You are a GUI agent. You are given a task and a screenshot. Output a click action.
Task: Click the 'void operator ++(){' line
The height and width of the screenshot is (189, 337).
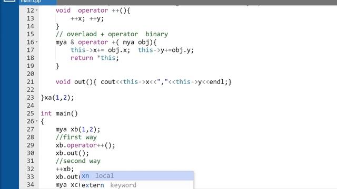click(x=93, y=10)
